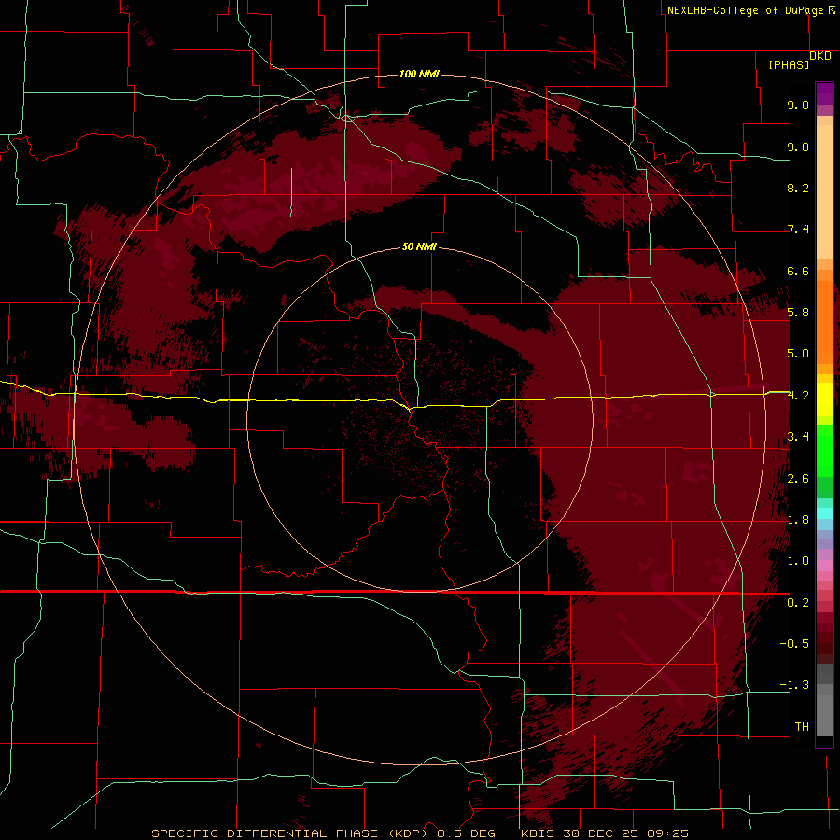Image resolution: width=840 pixels, height=840 pixels.
Task: Click the cyan band of the colorbar
Action: [x=824, y=513]
